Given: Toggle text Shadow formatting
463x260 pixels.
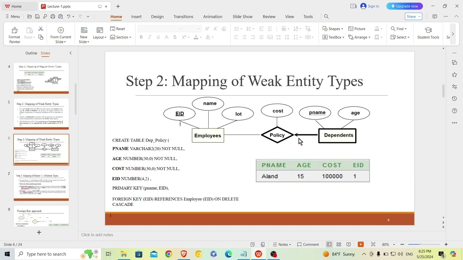Looking at the screenshot, I should point(175,37).
